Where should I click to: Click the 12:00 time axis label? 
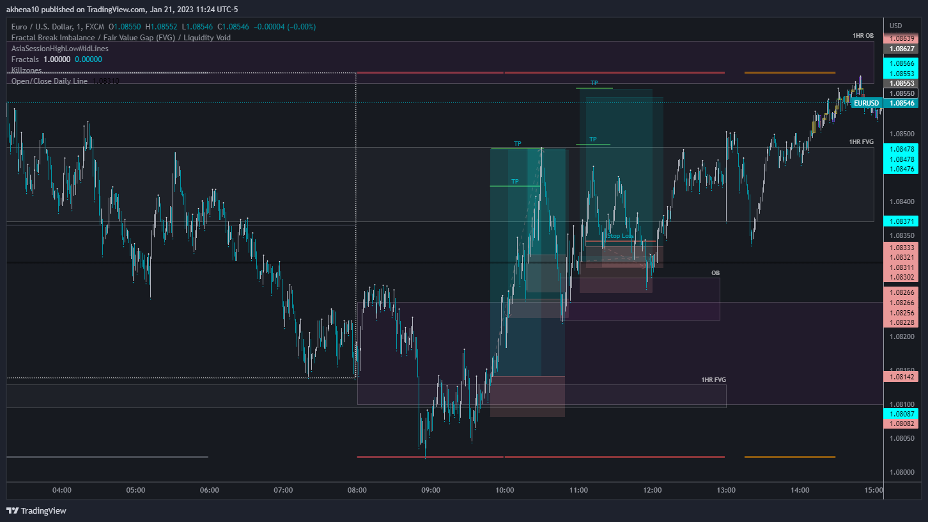(x=653, y=490)
